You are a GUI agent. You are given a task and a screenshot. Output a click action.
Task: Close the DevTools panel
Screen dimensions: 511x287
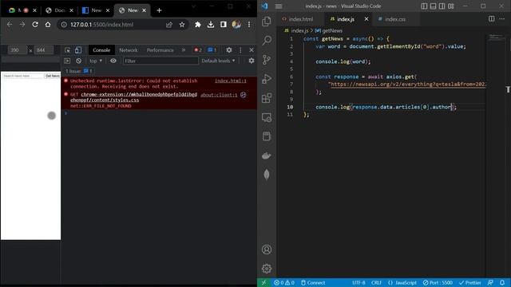tap(252, 50)
